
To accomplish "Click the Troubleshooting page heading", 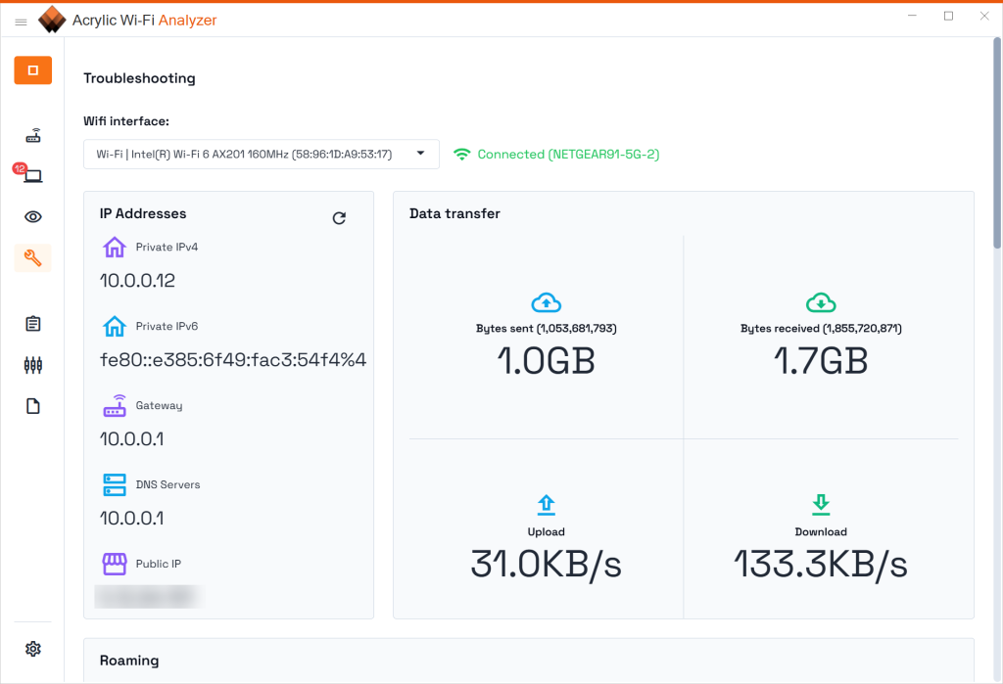I will coord(139,78).
